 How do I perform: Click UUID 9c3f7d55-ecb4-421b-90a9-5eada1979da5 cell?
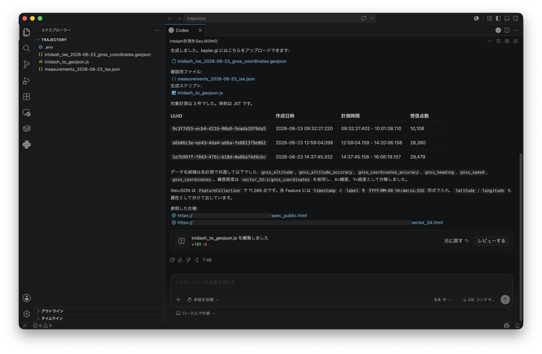point(219,129)
